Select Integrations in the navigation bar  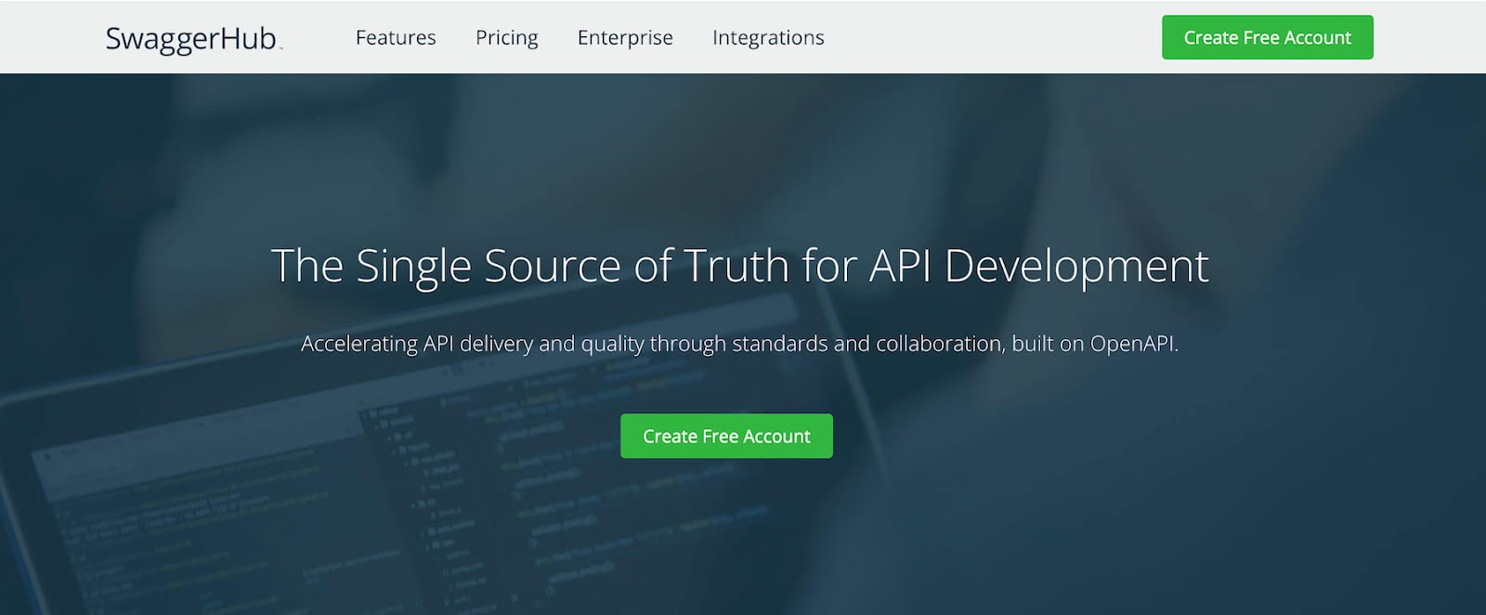click(768, 38)
